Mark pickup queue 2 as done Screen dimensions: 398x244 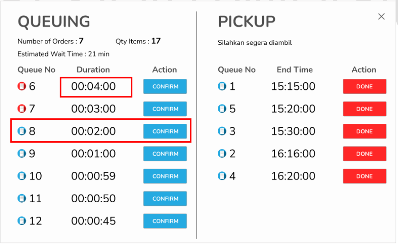click(364, 154)
